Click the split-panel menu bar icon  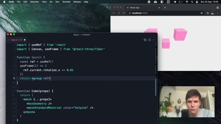pos(162,2)
